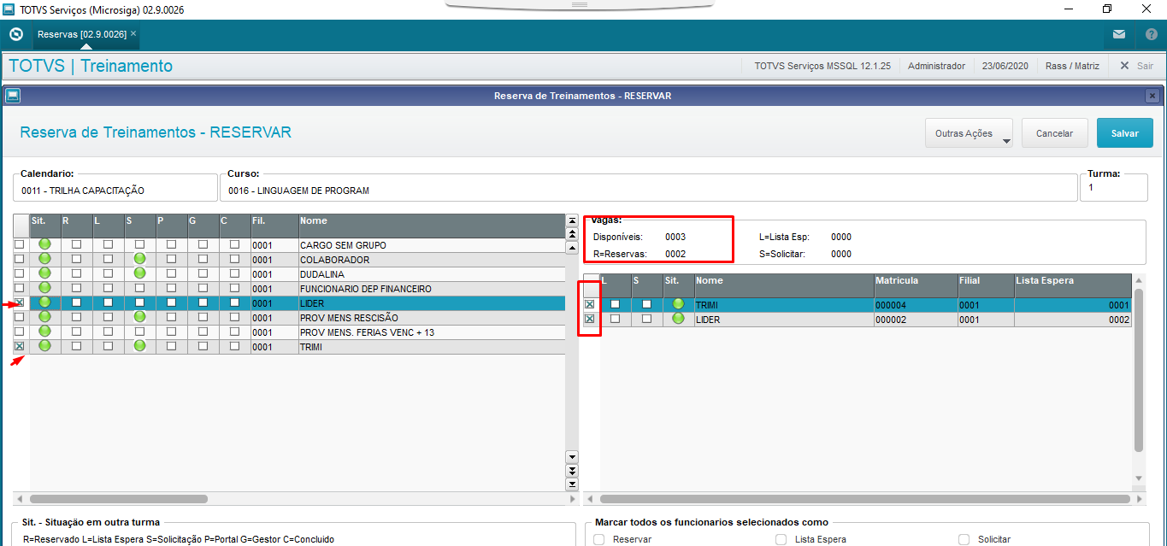Click the S column green indicator for COLABORADOR
1167x546 pixels.
click(x=140, y=259)
